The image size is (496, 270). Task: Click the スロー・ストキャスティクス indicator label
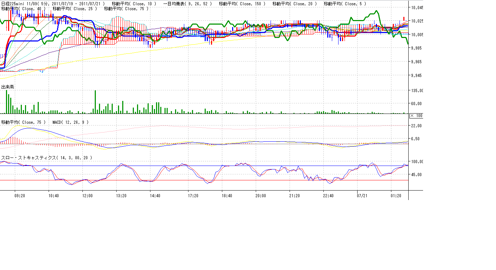click(46, 158)
